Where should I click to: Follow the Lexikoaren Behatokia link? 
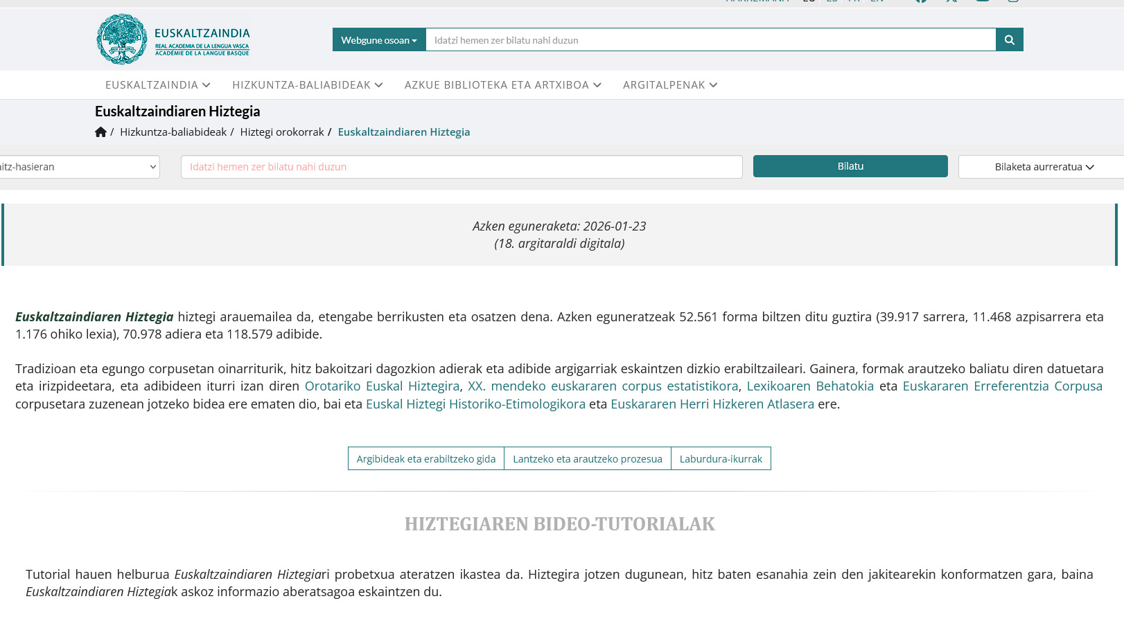pos(809,386)
